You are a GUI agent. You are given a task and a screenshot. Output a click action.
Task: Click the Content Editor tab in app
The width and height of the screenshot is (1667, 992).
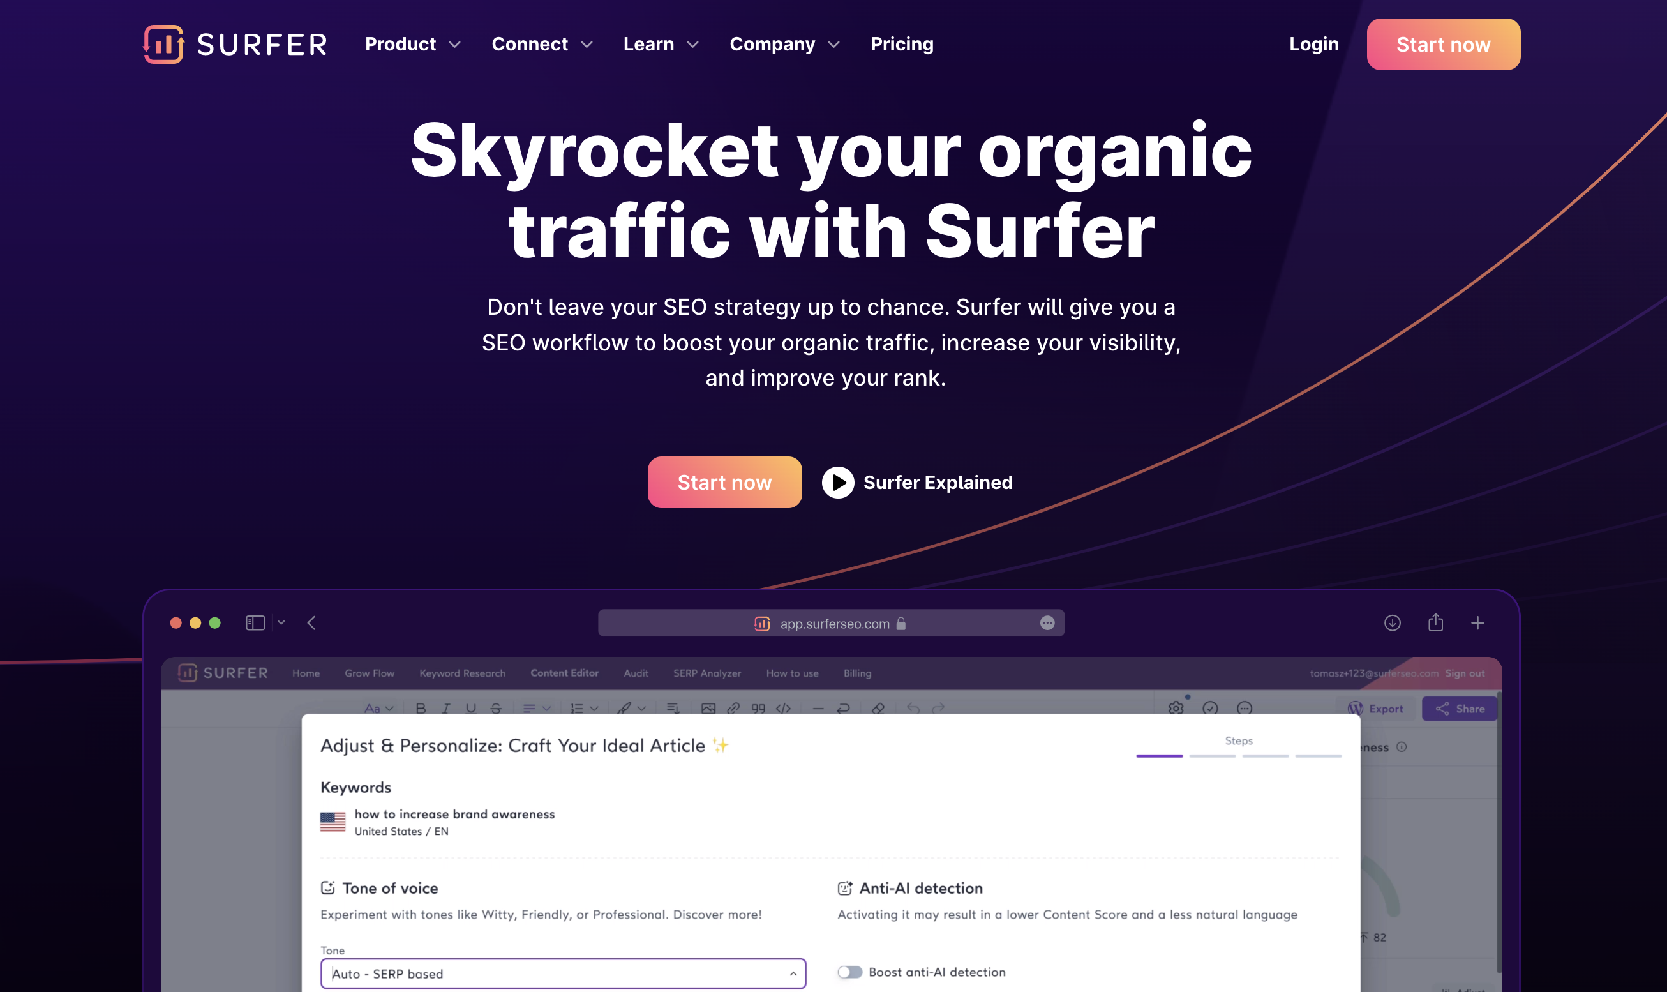pos(564,672)
